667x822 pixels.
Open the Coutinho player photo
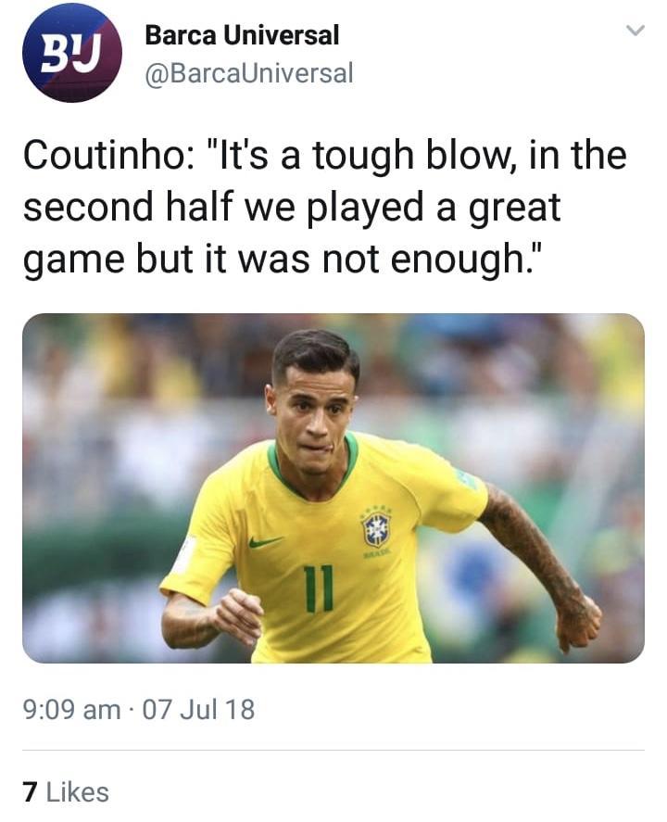point(333,488)
